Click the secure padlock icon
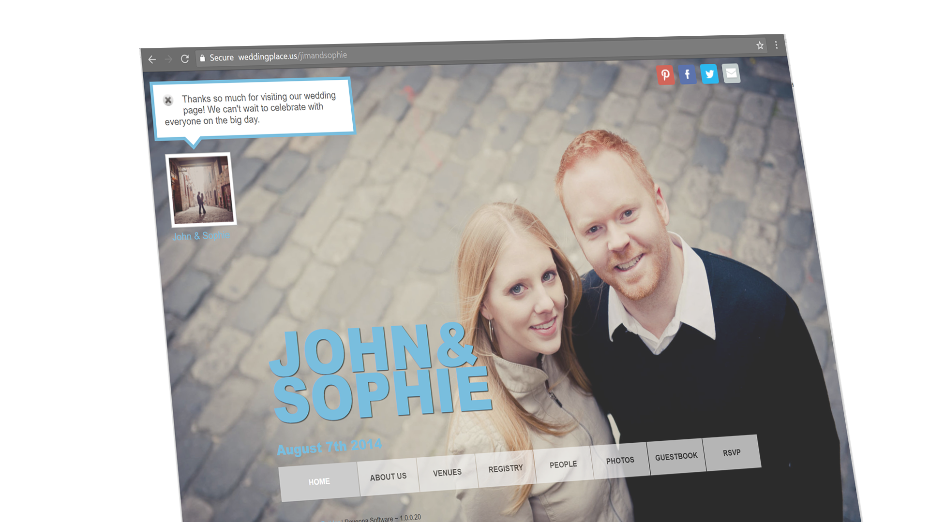Image resolution: width=929 pixels, height=522 pixels. [x=202, y=58]
